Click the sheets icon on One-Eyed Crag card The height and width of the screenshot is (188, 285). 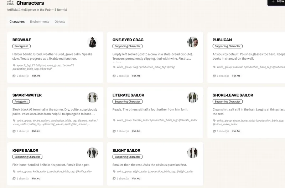pyautogui.click(x=114, y=76)
